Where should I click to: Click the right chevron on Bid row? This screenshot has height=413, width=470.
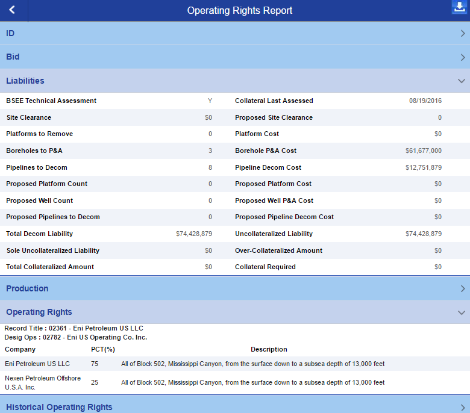click(462, 58)
